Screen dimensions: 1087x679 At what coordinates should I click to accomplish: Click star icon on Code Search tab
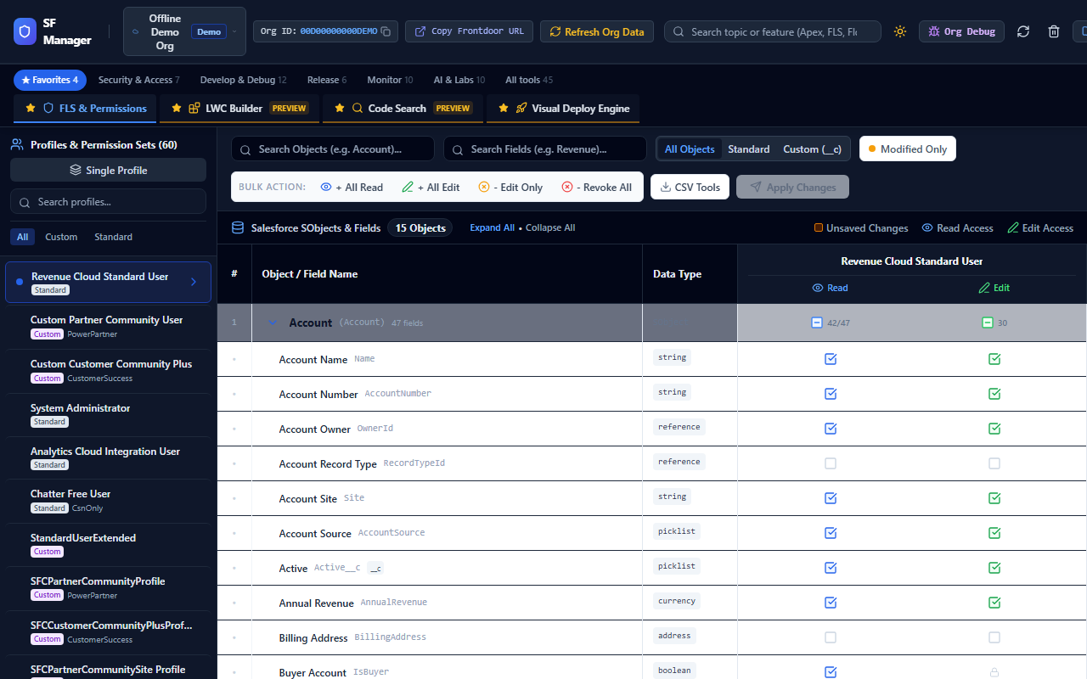coord(340,109)
